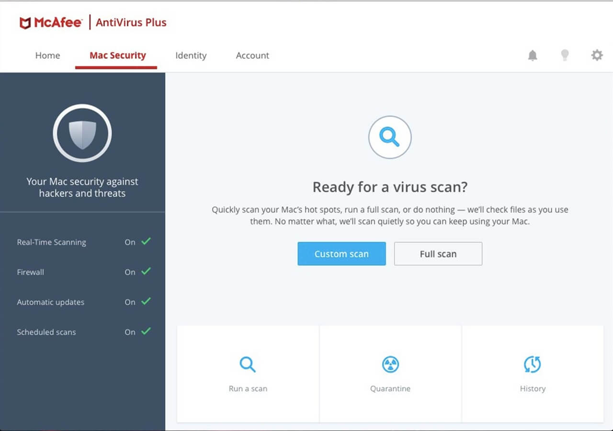This screenshot has width=613, height=431.
Task: Click the Quarantine radiation icon
Action: coord(390,364)
